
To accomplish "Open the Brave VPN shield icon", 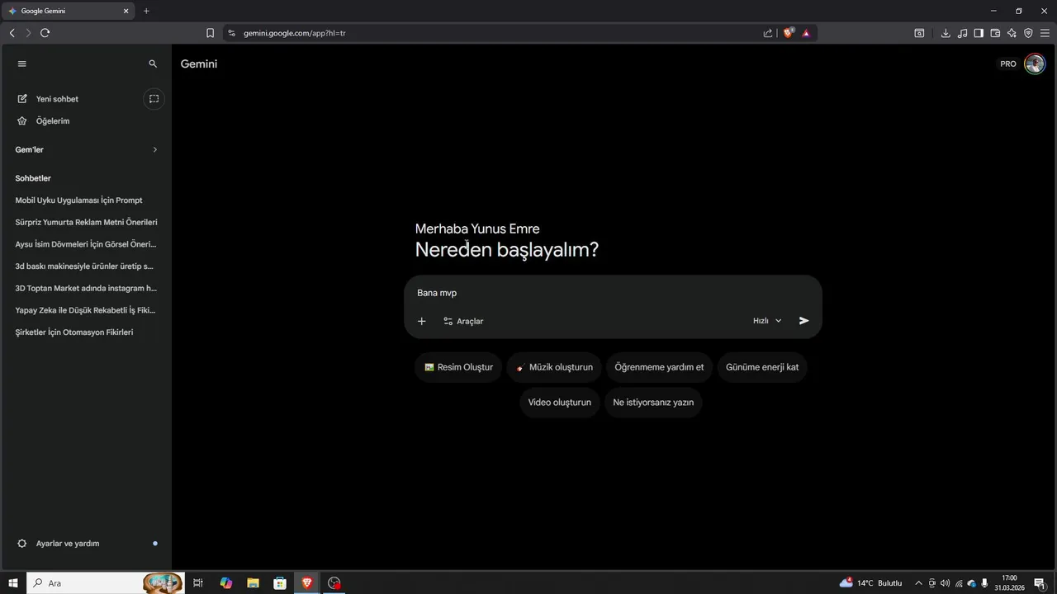I will (1028, 33).
